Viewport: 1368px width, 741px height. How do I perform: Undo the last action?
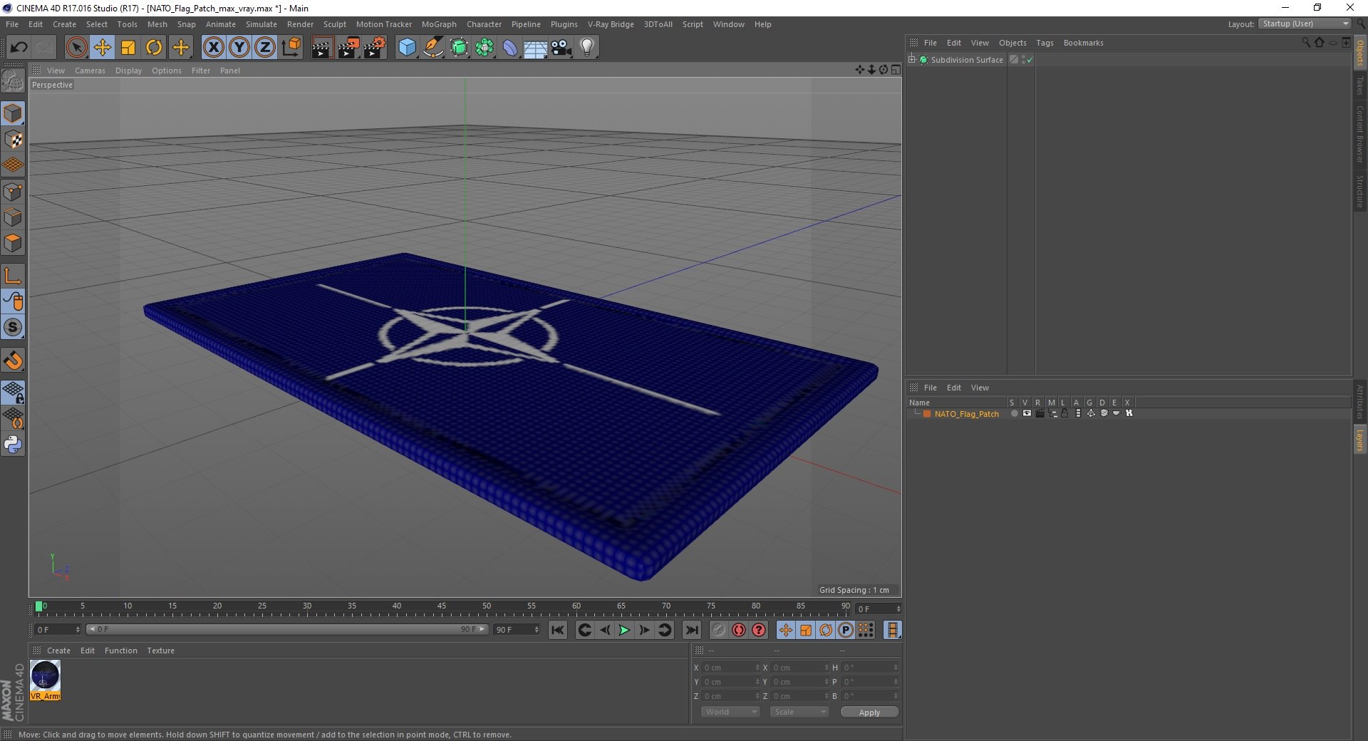tap(19, 48)
